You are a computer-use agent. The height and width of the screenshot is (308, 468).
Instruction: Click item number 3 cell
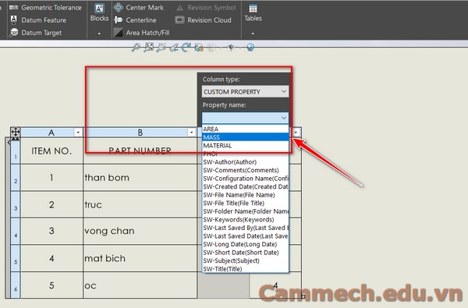pyautogui.click(x=51, y=231)
